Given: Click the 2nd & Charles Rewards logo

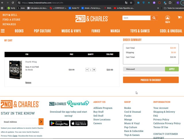Looking at the screenshot, I should 69,104.
